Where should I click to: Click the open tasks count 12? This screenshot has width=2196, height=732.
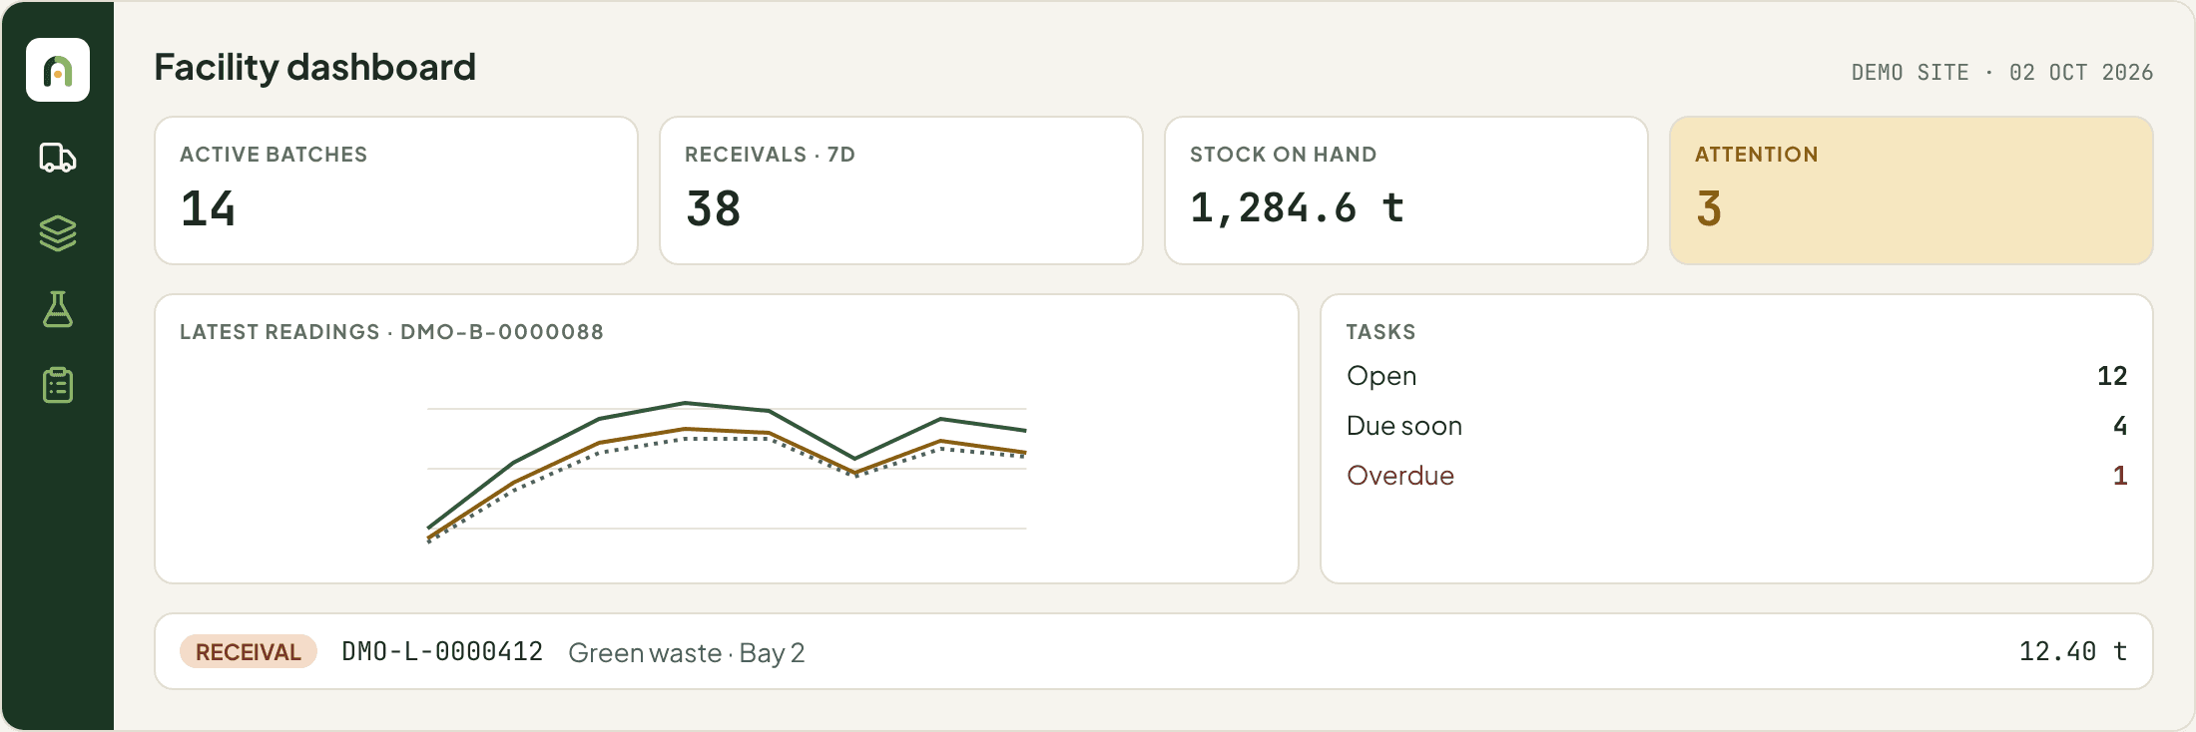click(x=2112, y=376)
